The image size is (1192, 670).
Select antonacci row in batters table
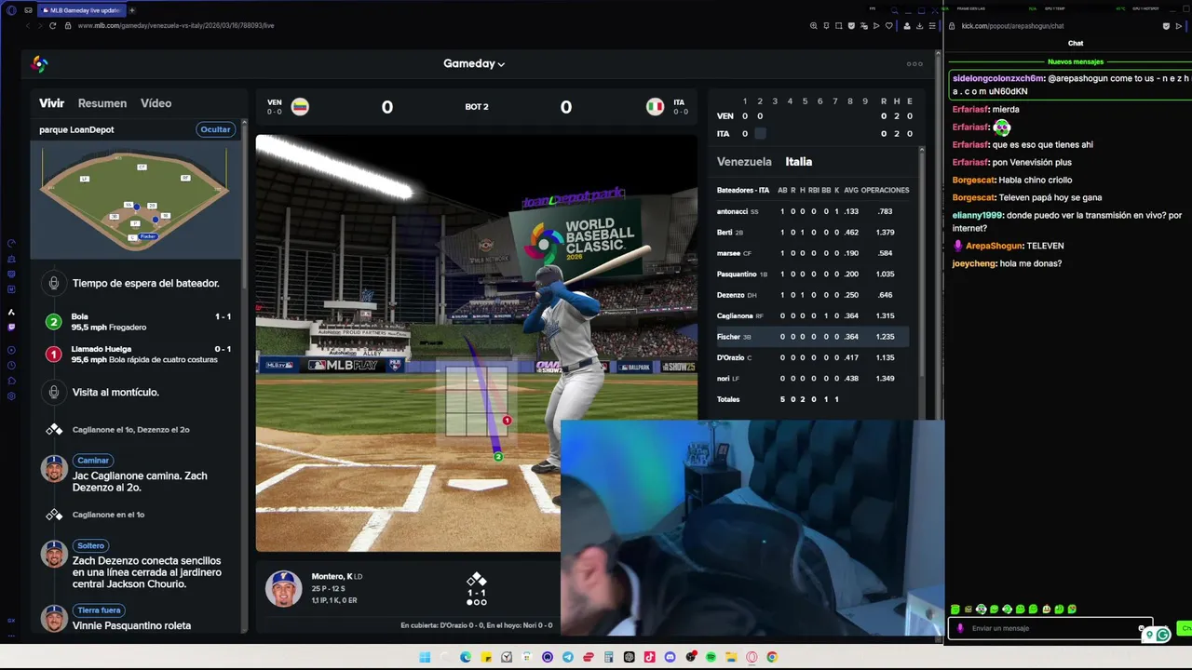[812, 211]
